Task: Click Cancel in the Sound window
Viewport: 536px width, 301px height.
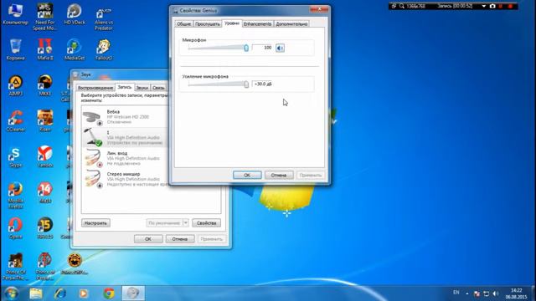Action: (180, 239)
